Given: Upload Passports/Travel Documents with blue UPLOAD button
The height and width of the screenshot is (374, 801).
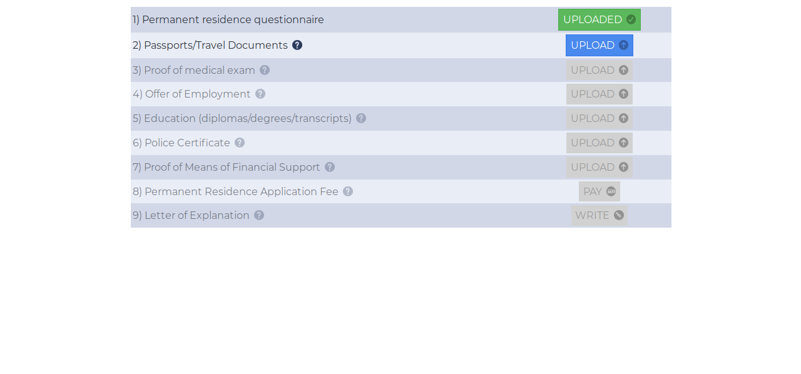Looking at the screenshot, I should click(599, 45).
